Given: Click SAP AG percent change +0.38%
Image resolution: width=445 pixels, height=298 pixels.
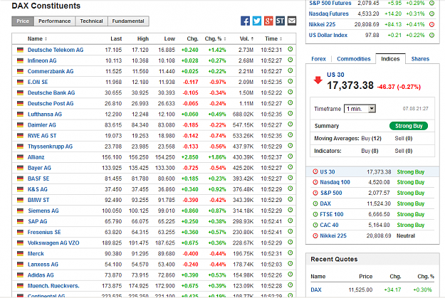Looking at the screenshot, I should (217, 221).
